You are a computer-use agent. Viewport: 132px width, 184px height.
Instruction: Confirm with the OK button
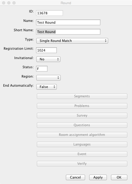119,177
